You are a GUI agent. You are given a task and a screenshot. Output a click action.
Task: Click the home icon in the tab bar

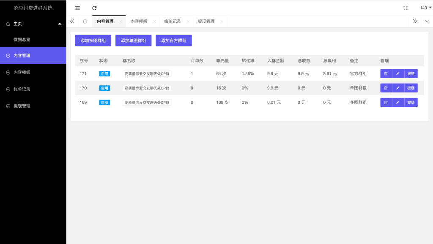pyautogui.click(x=85, y=21)
